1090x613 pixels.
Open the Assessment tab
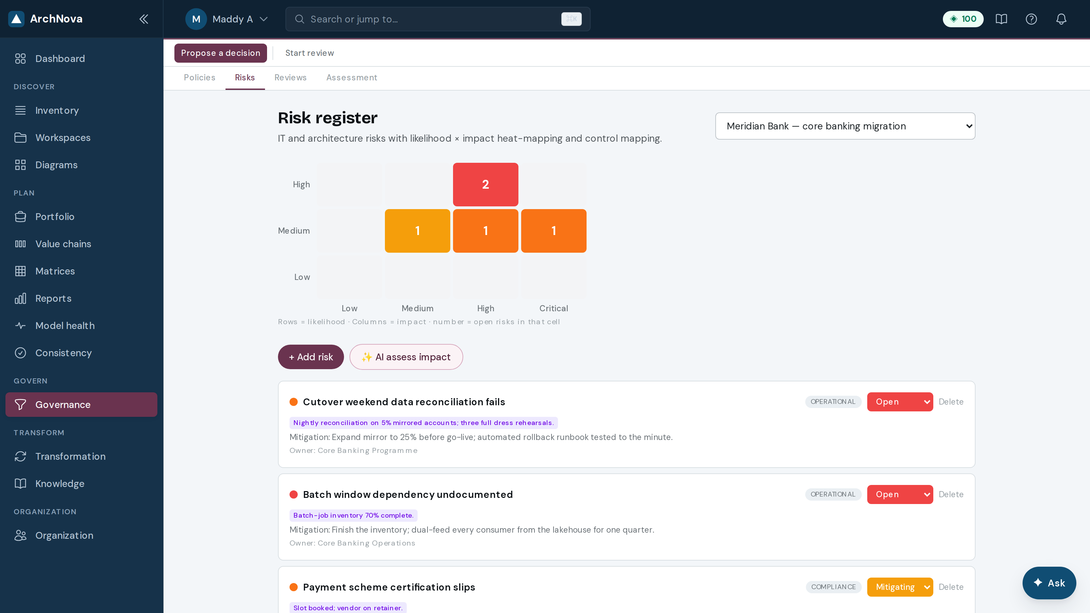point(352,77)
